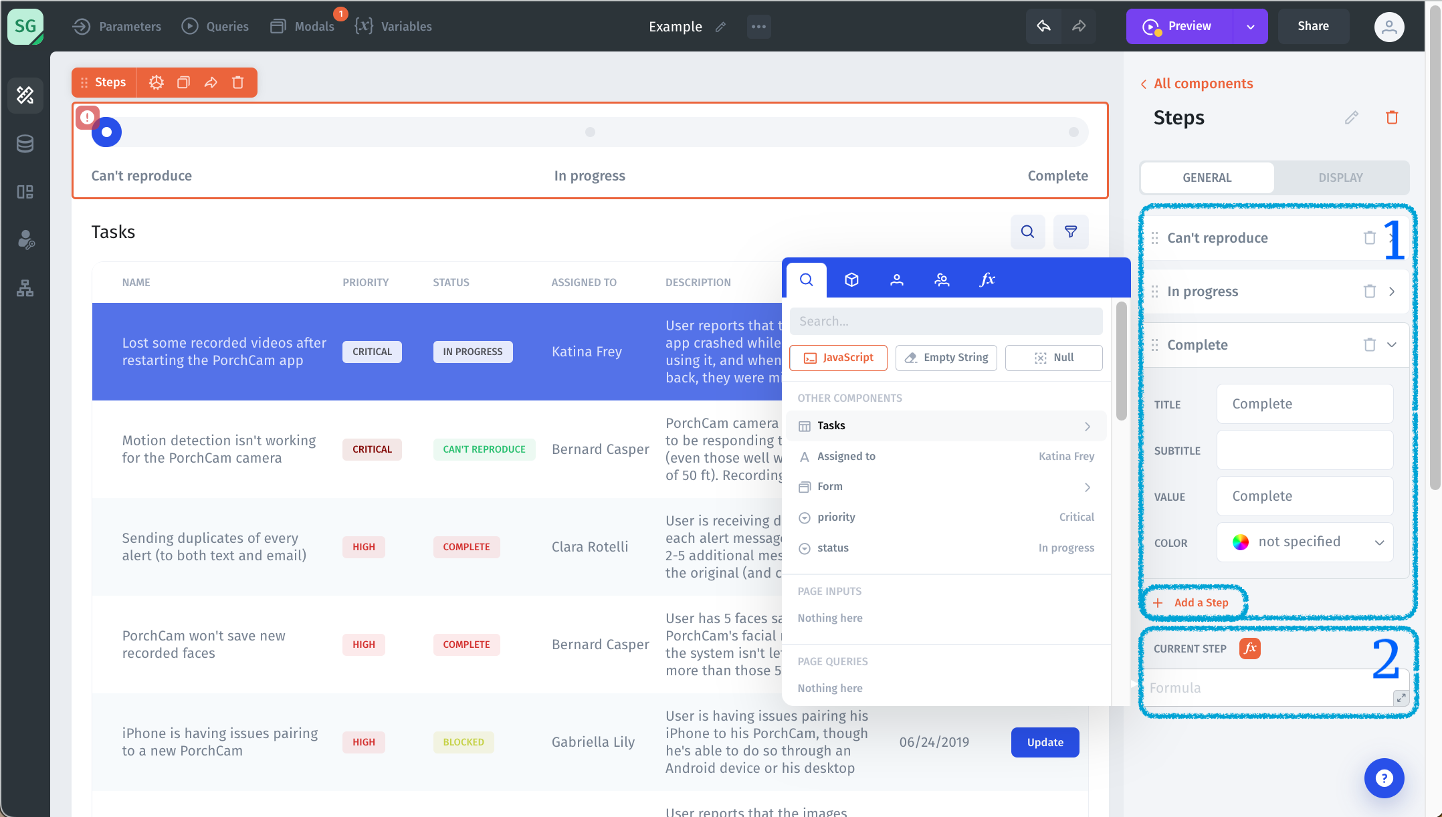Open the Preview dropdown arrow
This screenshot has height=817, width=1442.
1250,27
